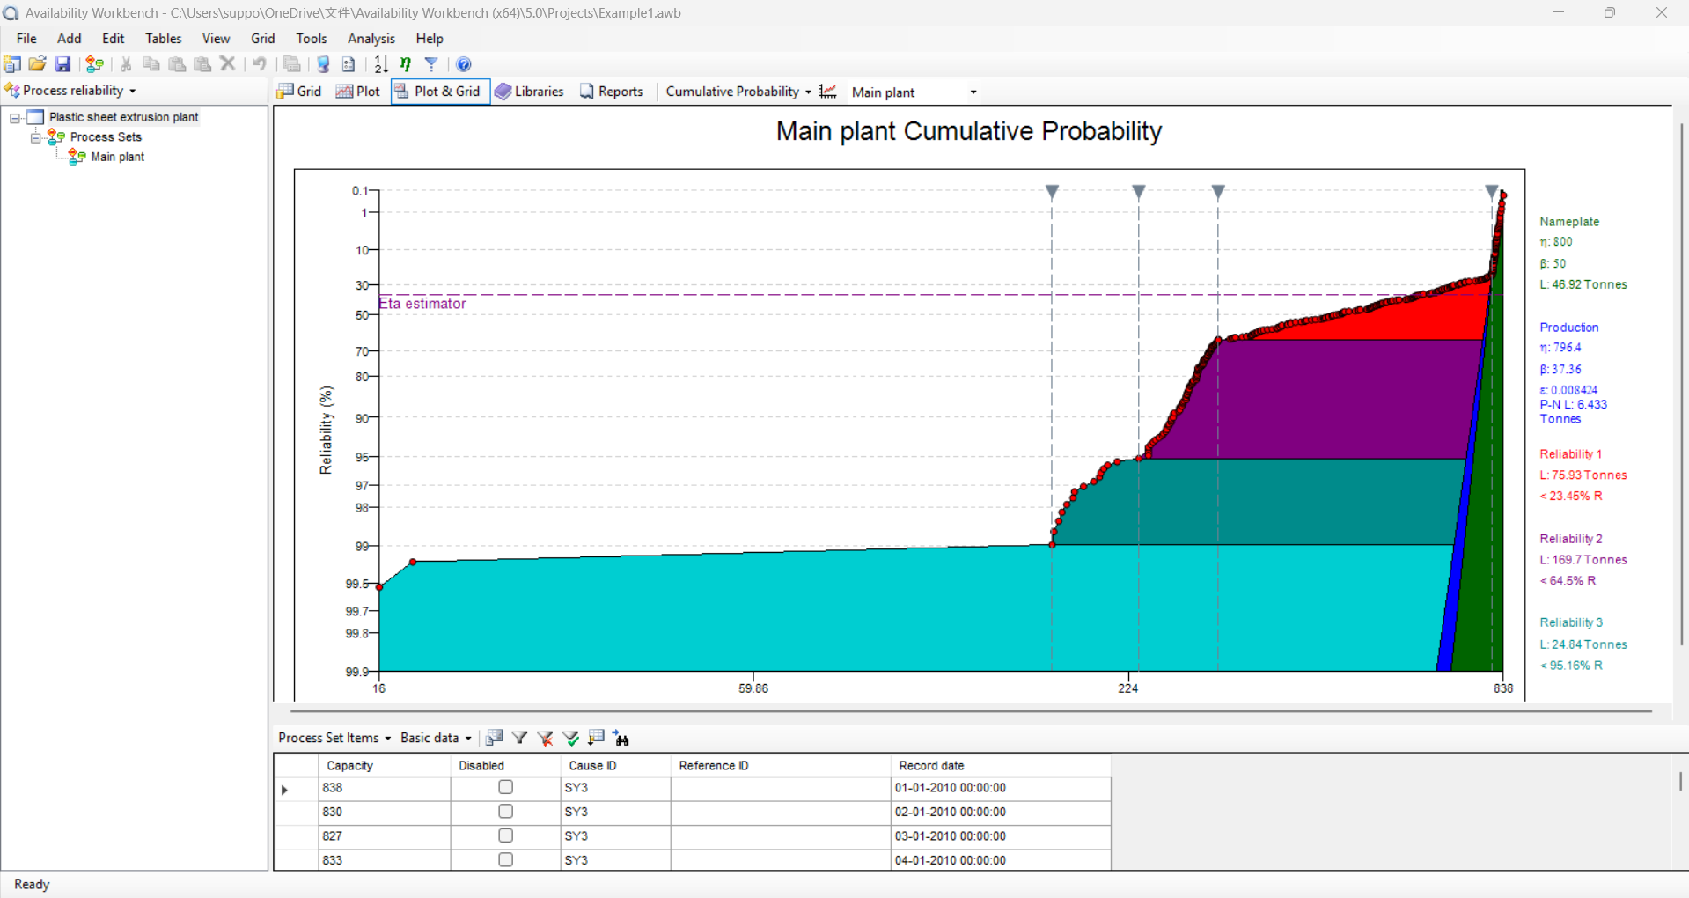
Task: Click the computer monitor toolbar icon
Action: click(323, 64)
